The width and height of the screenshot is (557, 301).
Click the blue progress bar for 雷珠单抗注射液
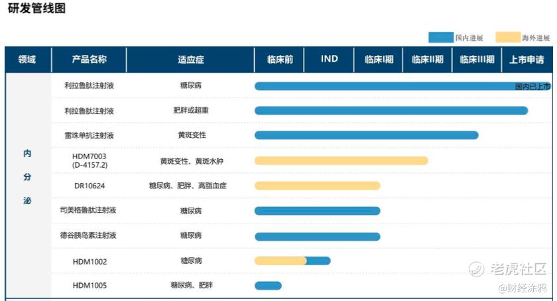(x=367, y=135)
